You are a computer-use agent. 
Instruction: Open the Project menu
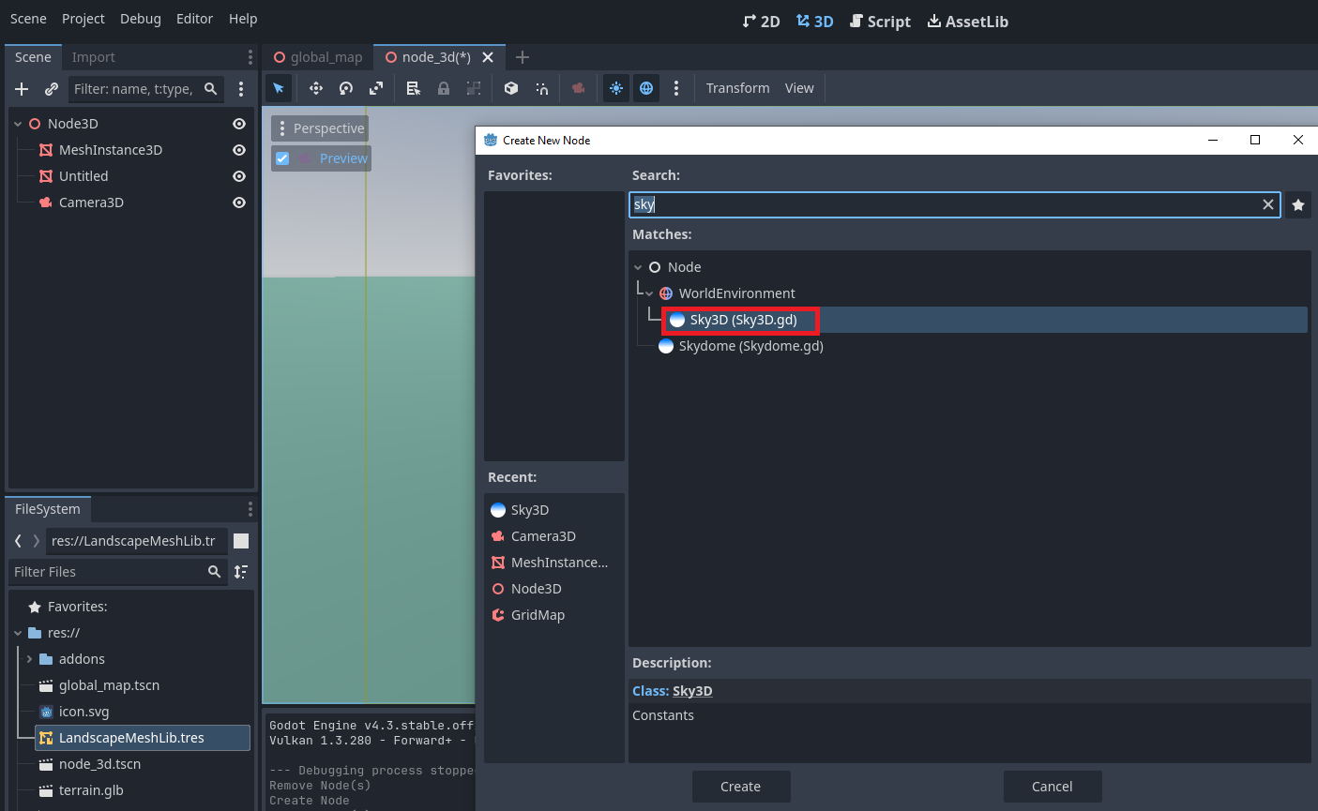83,19
